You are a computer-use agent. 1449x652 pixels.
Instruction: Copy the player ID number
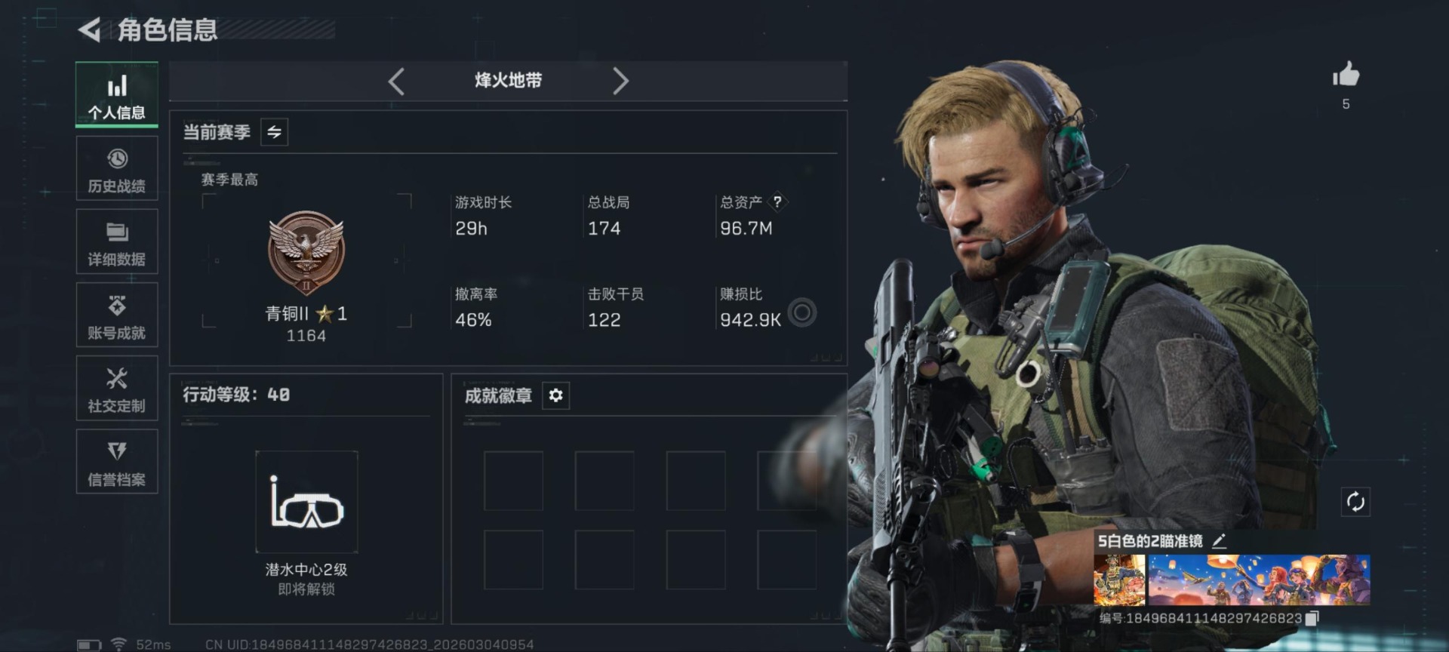click(x=1312, y=618)
